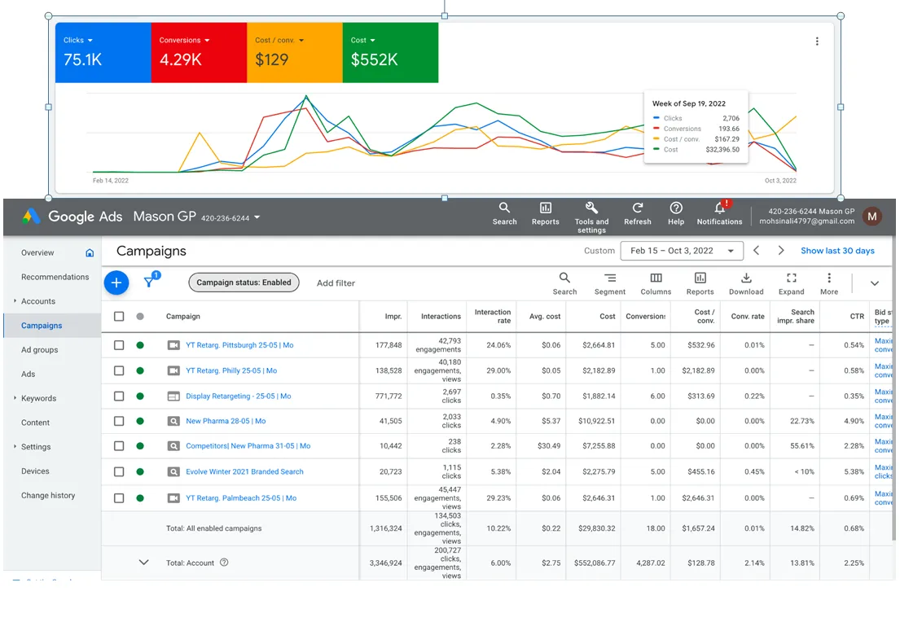Tick the Display Retargeting campaign checkbox
The height and width of the screenshot is (622, 900).
coord(119,396)
